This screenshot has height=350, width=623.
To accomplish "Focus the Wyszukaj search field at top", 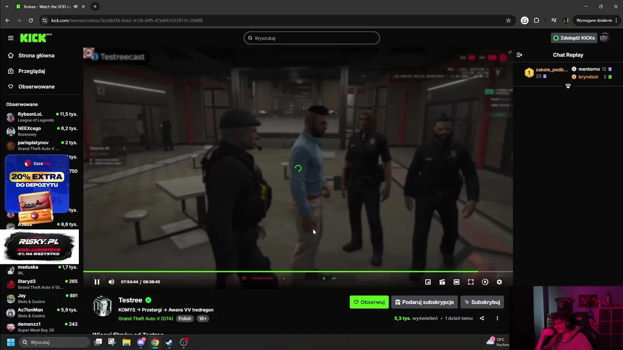I will pyautogui.click(x=311, y=38).
